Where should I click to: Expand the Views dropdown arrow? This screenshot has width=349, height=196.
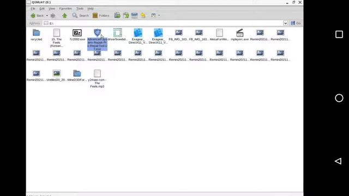pyautogui.click(x=159, y=16)
